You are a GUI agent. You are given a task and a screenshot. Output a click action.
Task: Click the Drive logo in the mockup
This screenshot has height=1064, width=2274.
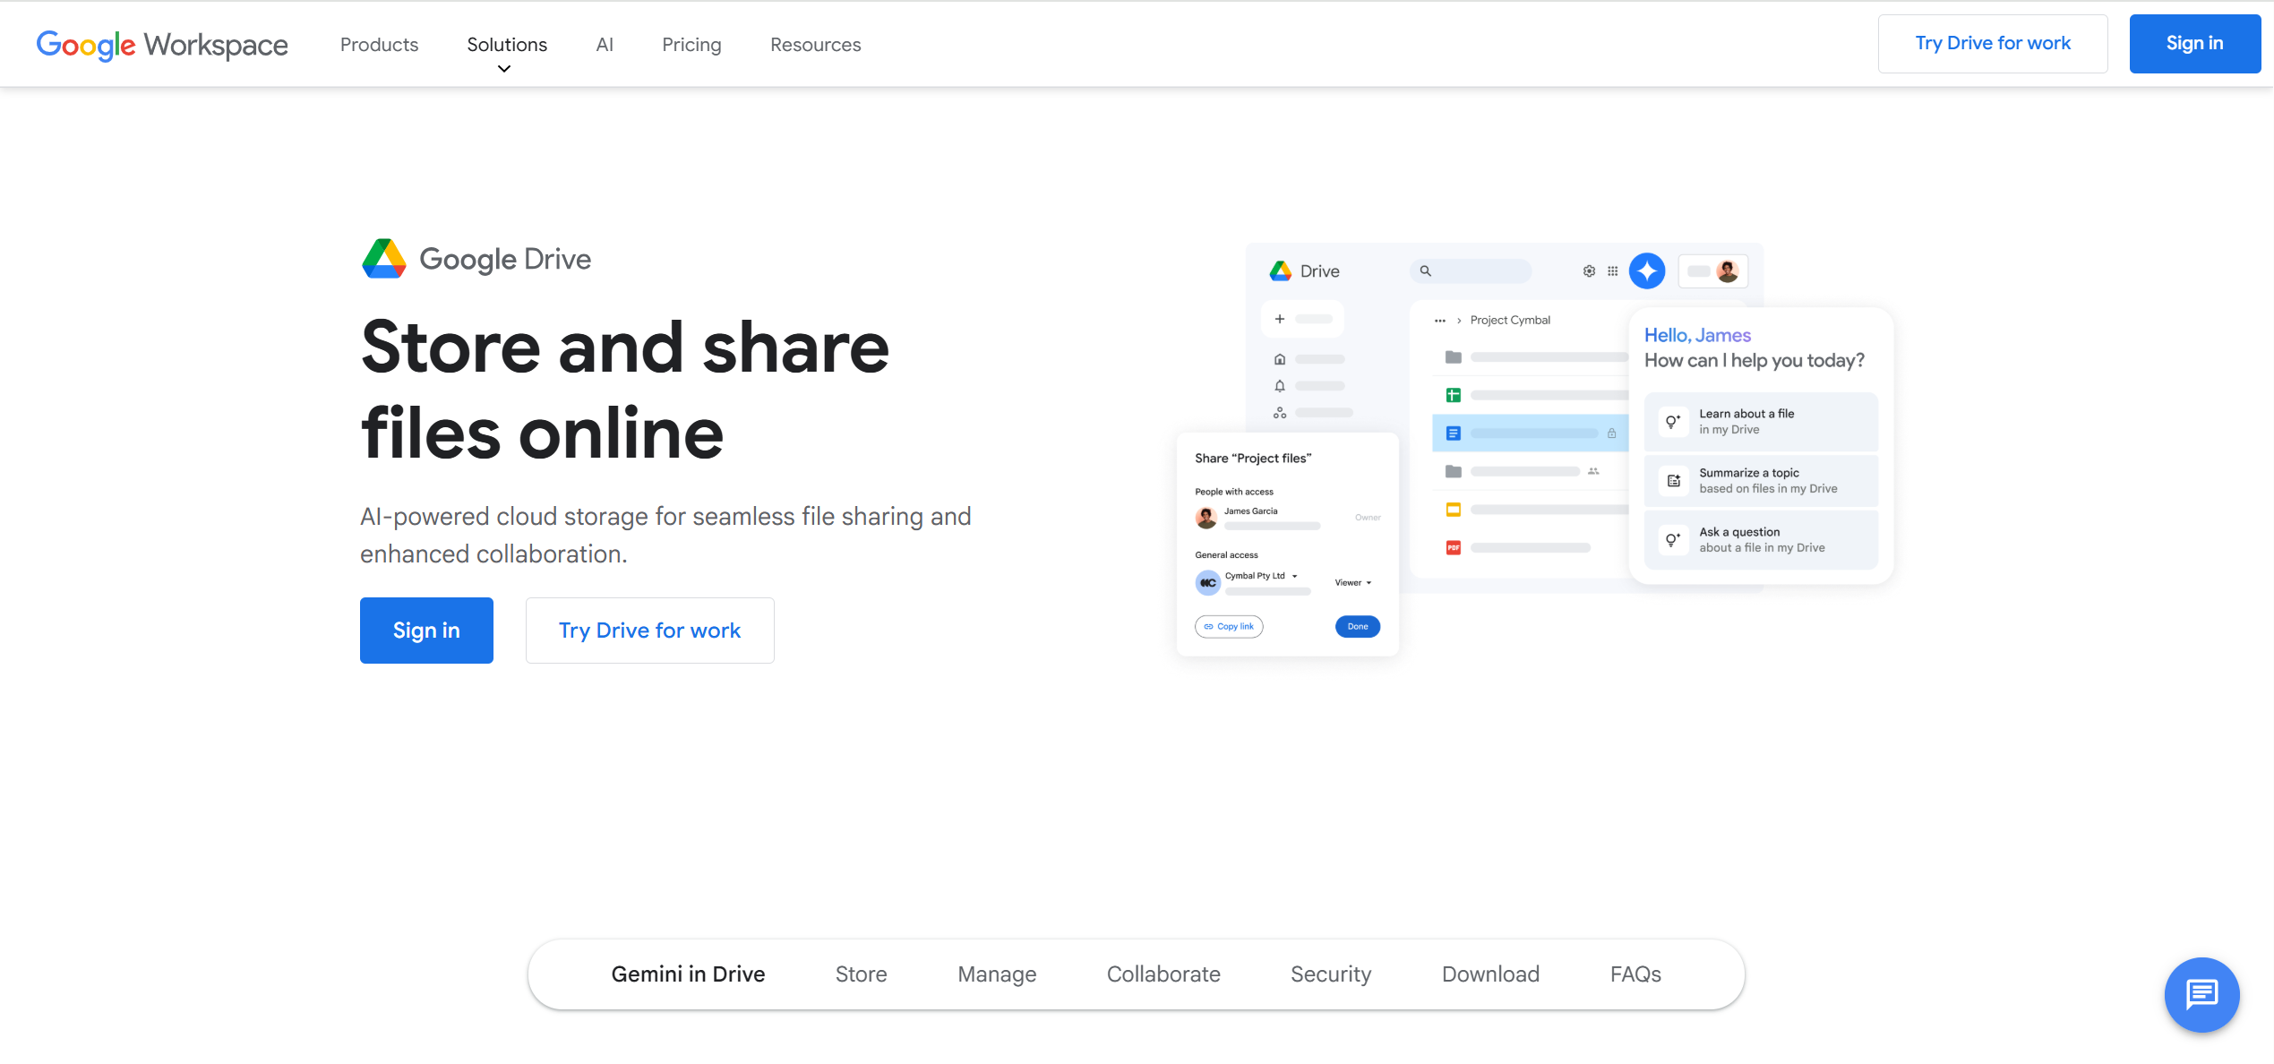coord(1281,270)
